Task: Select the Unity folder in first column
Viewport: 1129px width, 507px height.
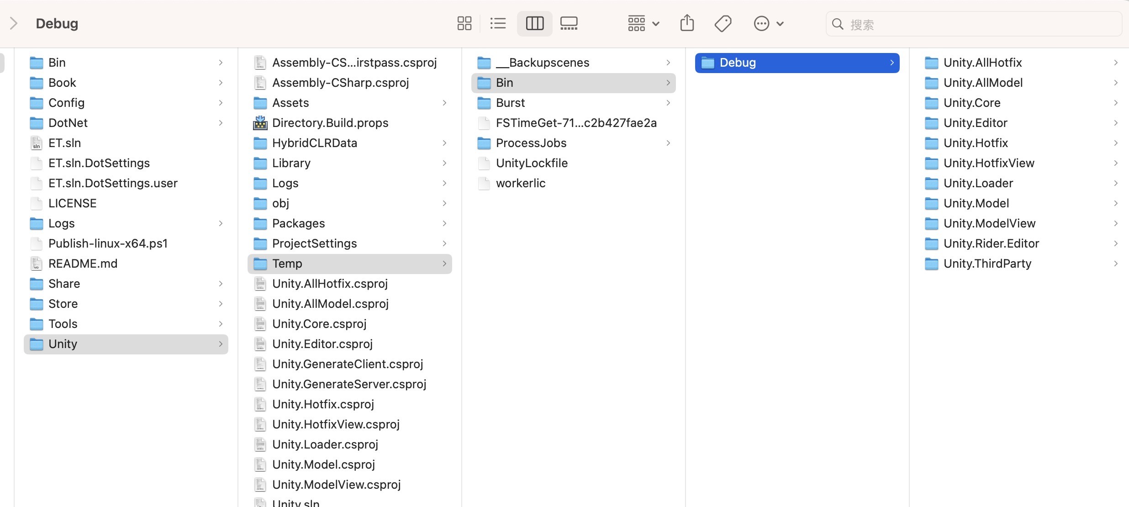Action: coord(126,344)
